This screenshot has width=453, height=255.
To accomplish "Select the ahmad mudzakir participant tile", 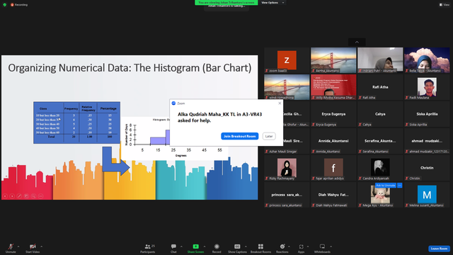I will pyautogui.click(x=427, y=141).
